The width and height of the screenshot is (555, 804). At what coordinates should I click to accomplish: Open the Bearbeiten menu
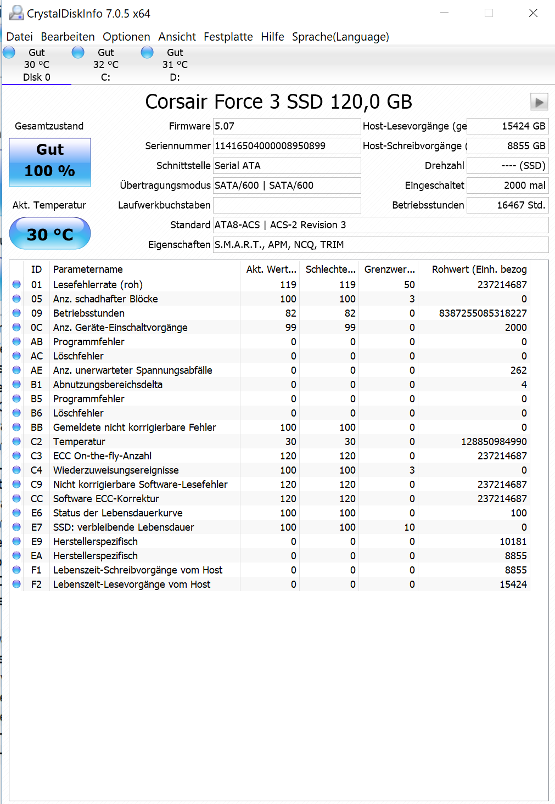(x=68, y=37)
